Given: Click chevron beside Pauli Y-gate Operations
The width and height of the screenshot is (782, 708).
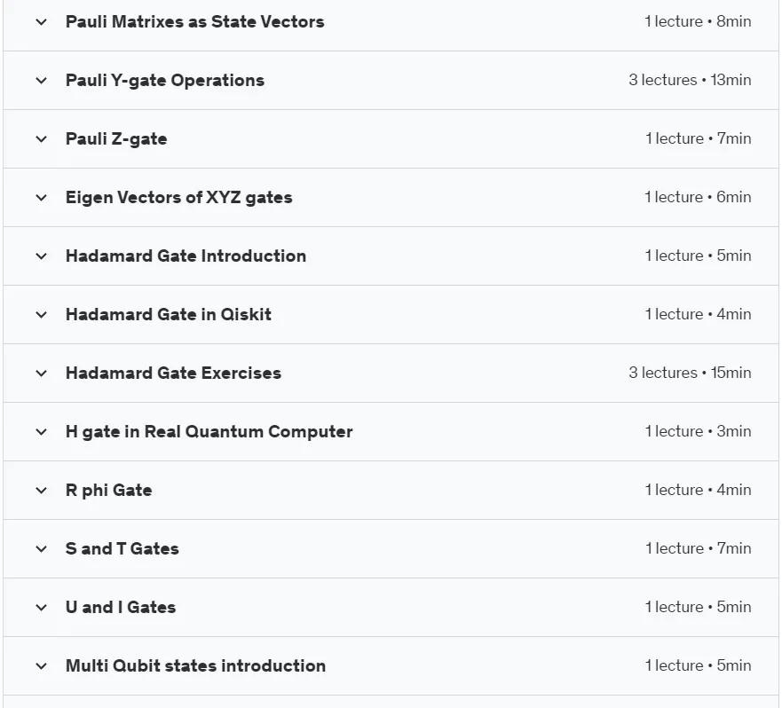Looking at the screenshot, I should click(42, 80).
